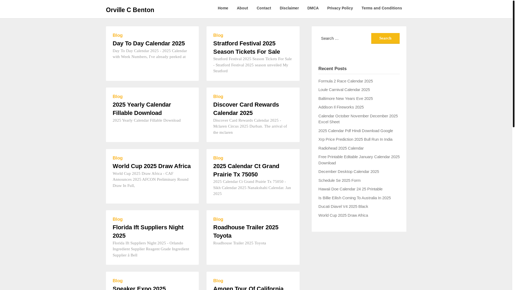Image resolution: width=515 pixels, height=290 pixels.
Task: Click the Stratford Festival post excerpt text
Action: pos(252,65)
